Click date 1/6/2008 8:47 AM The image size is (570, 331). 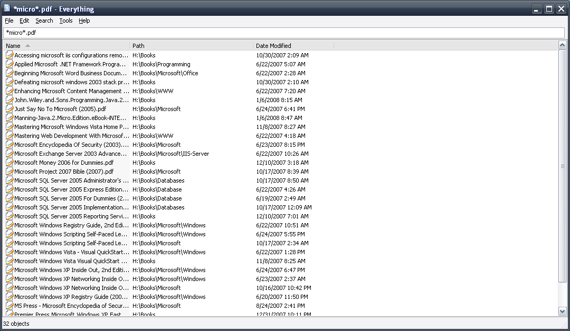coord(279,118)
